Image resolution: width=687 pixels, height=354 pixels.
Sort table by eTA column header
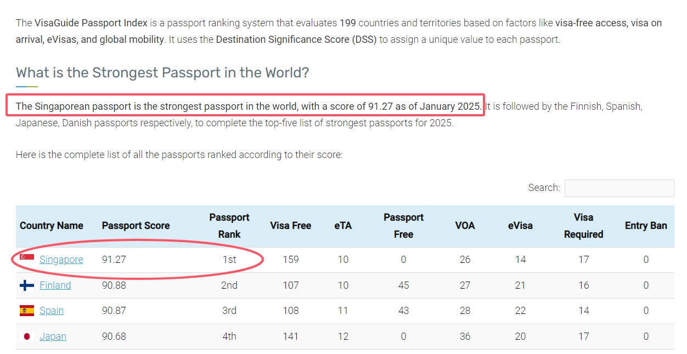[343, 226]
